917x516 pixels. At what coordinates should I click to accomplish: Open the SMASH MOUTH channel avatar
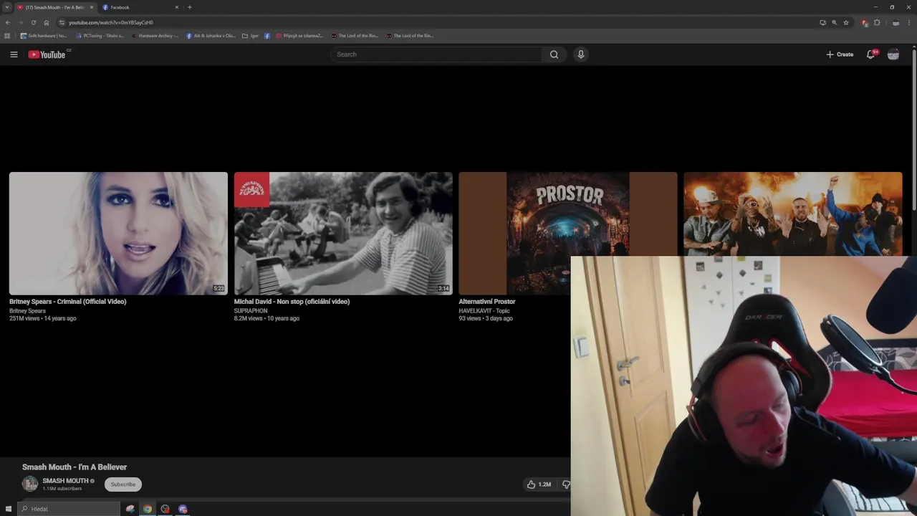[x=29, y=484]
